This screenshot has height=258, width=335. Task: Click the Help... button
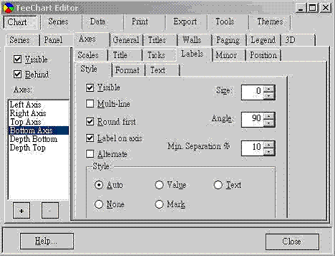[x=47, y=242]
